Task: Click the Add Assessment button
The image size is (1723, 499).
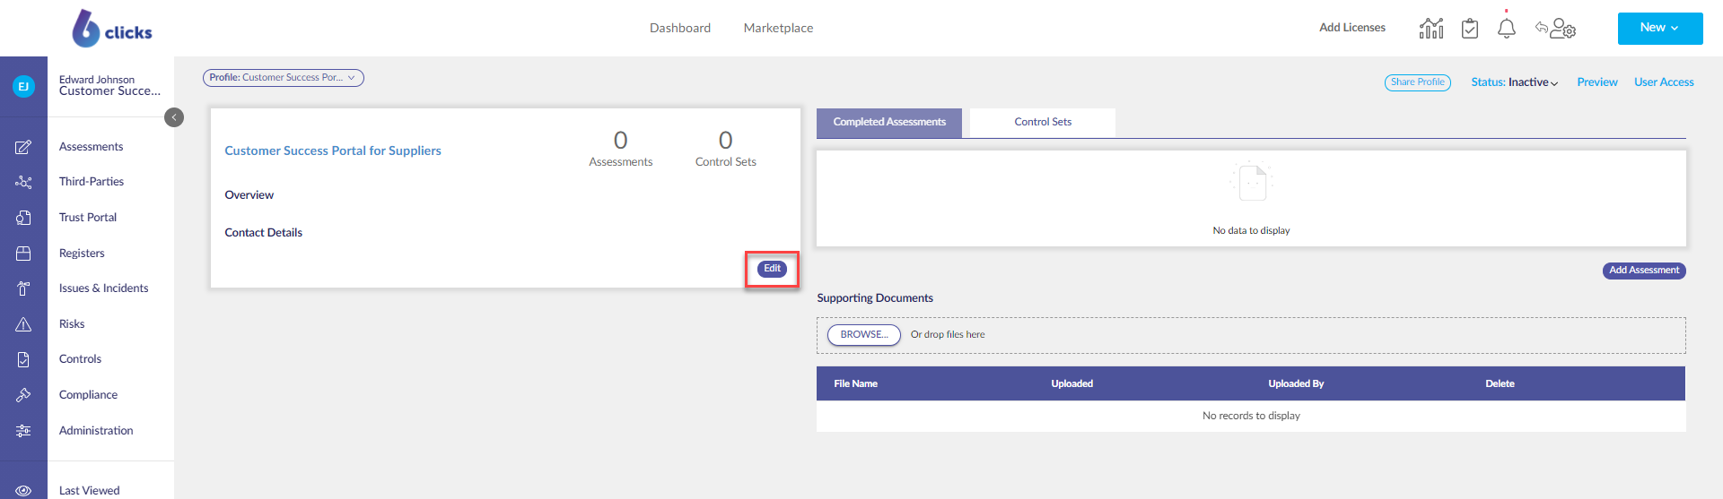Action: click(x=1644, y=271)
